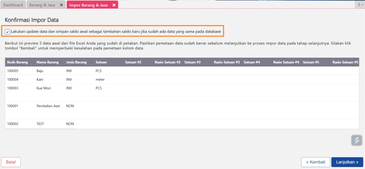Open the tab count dropdown showing 3
The height and width of the screenshot is (169, 365).
pos(360,5)
